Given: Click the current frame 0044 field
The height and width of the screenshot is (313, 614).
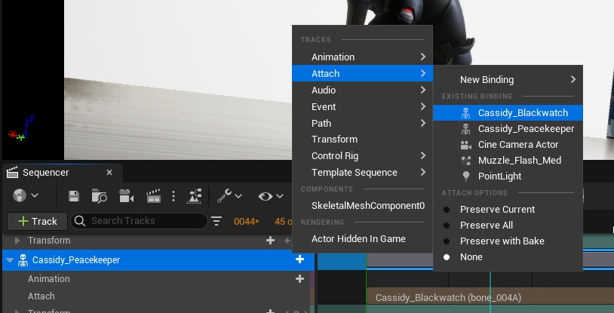Looking at the screenshot, I should tap(246, 222).
